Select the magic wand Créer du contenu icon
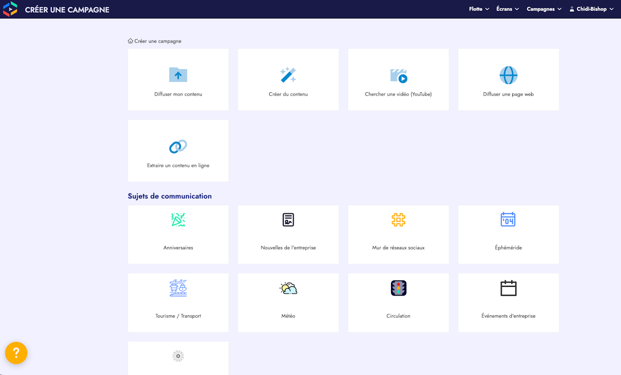The image size is (621, 375). (288, 75)
